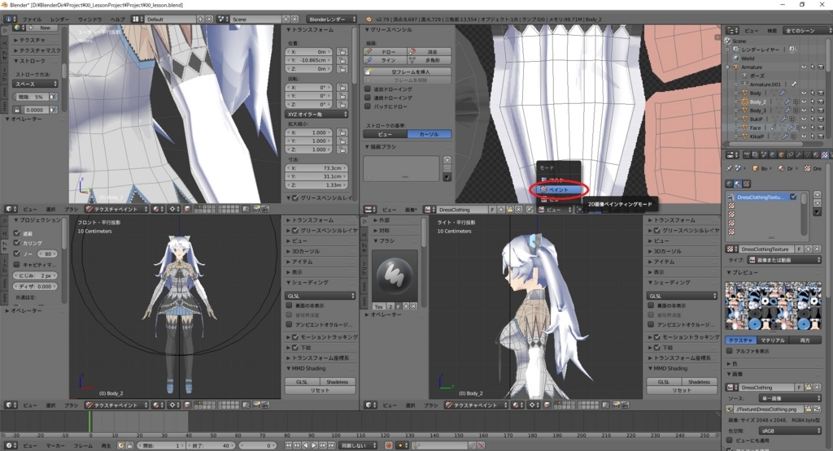Open the Blenderレンダー engine dropdown
This screenshot has height=451, width=833.
[333, 20]
